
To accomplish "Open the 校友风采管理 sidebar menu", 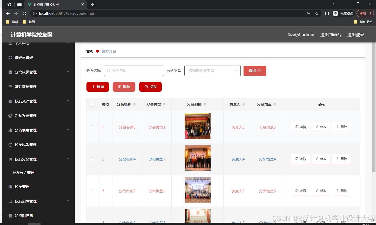I will point(38,145).
